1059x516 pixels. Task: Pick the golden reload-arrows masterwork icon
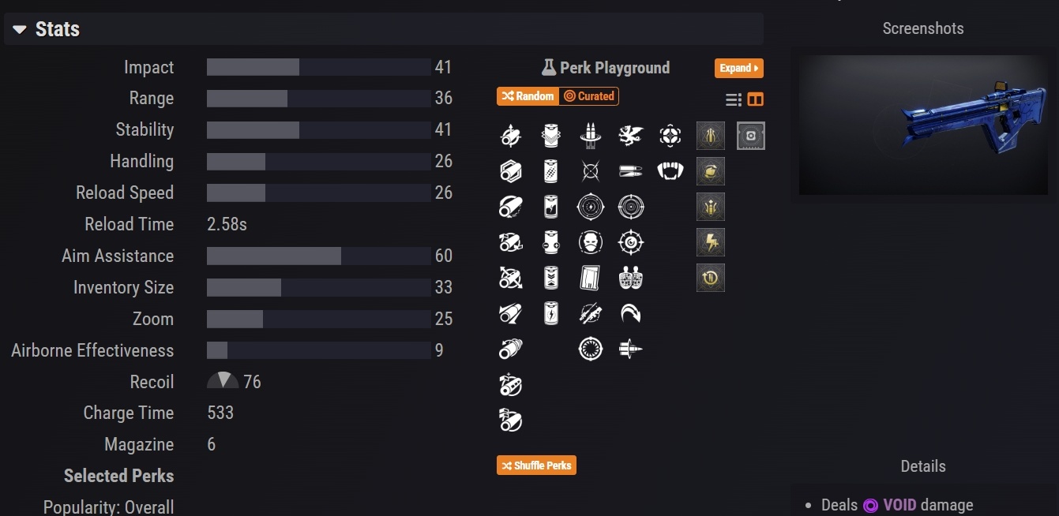point(711,278)
